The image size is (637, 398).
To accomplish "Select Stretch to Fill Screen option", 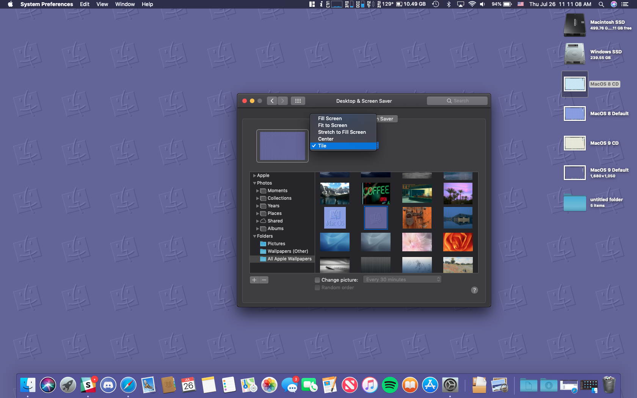I will 342,132.
